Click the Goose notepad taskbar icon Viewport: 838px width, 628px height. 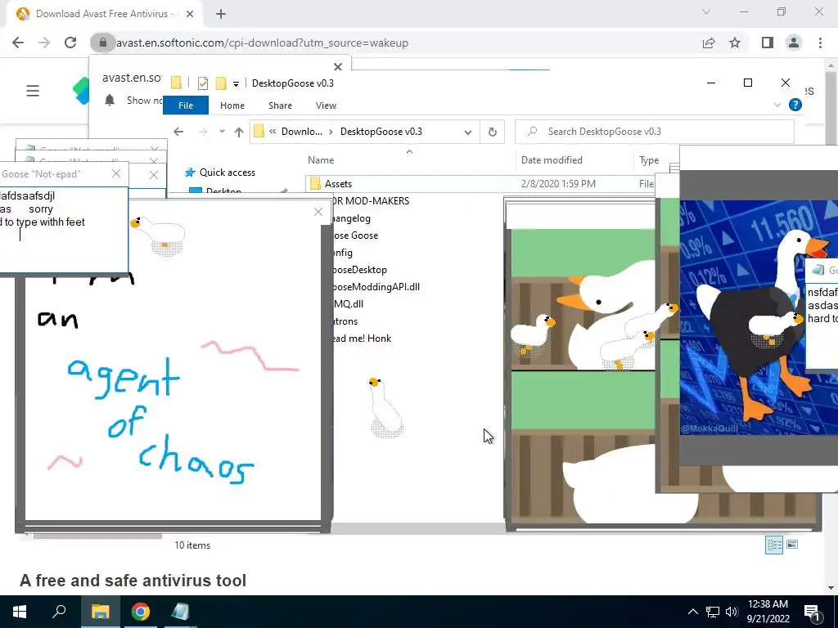point(180,612)
